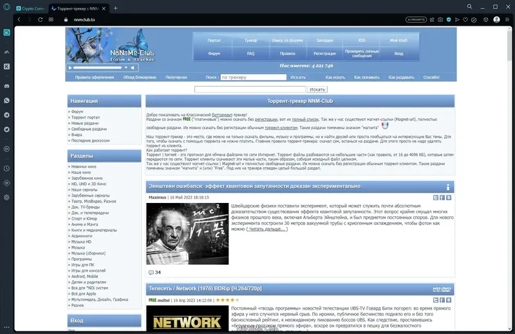
Task: Open the Einstein article comments count 34
Action: tap(154, 272)
